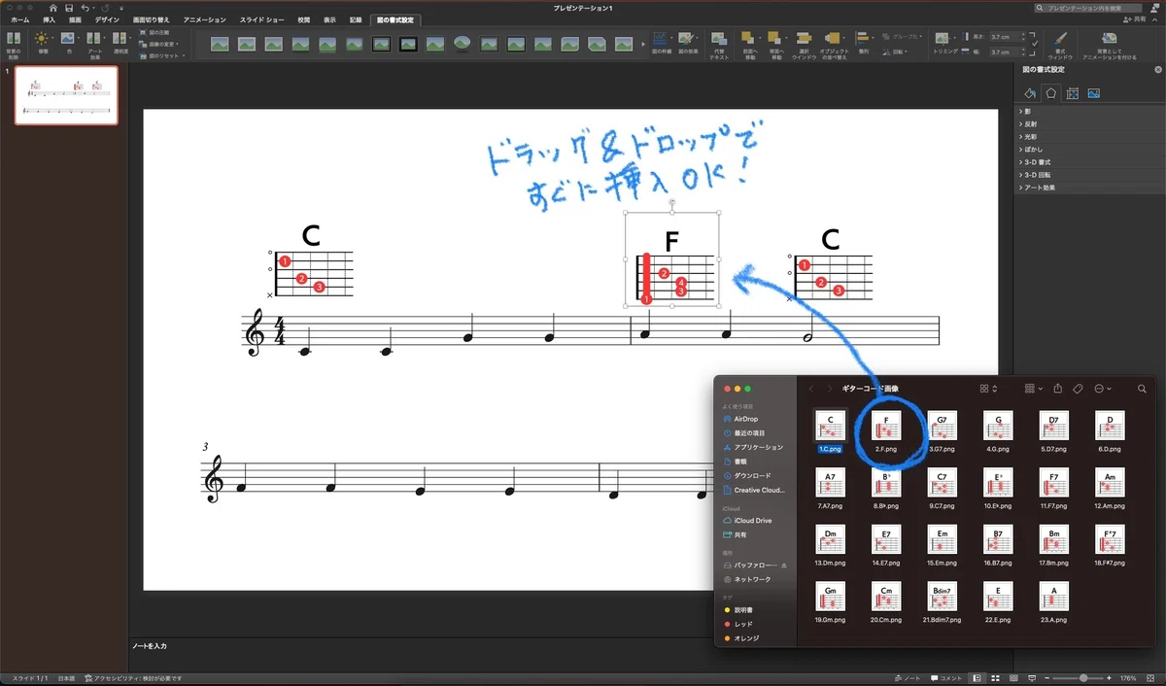
Task: Select slide 1 thumbnail in slide panel
Action: [x=66, y=95]
